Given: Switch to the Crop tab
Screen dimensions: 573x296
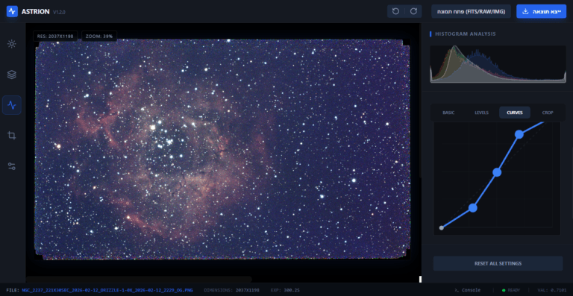Looking at the screenshot, I should click(548, 113).
